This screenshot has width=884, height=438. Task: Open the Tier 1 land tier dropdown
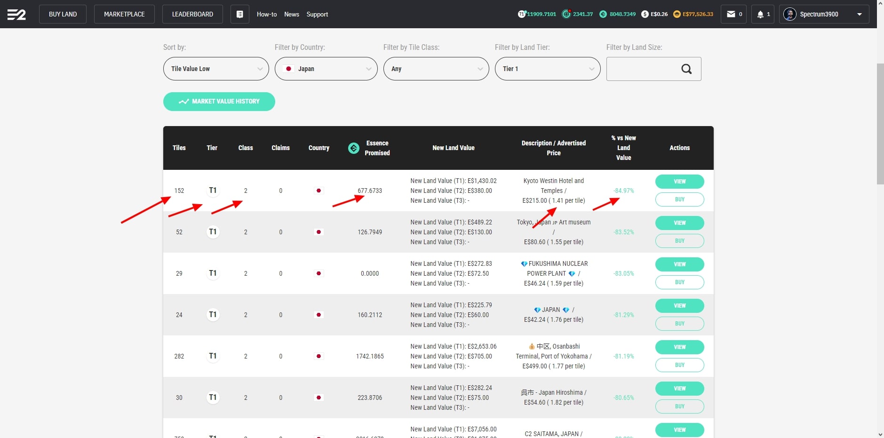coord(548,69)
